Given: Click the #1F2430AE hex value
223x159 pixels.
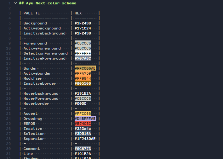Looking at the screenshot, I should click(85, 139).
